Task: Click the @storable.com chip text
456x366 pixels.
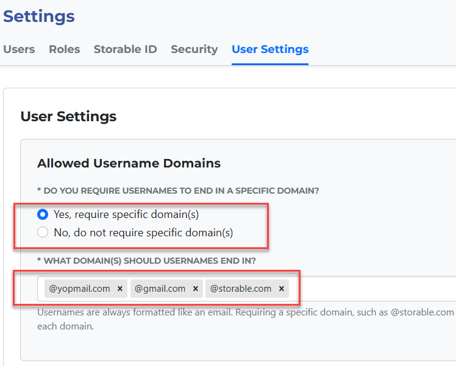Action: coord(241,289)
